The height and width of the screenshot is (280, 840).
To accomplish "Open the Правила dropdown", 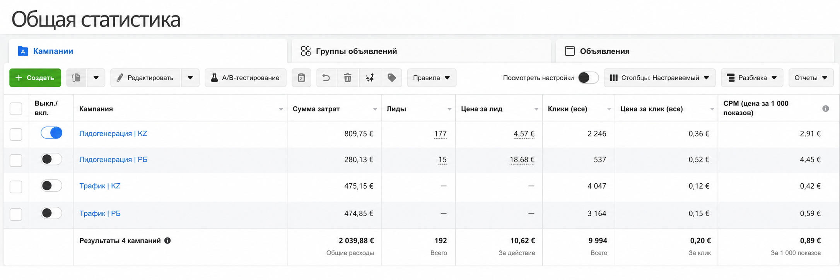I will point(432,78).
